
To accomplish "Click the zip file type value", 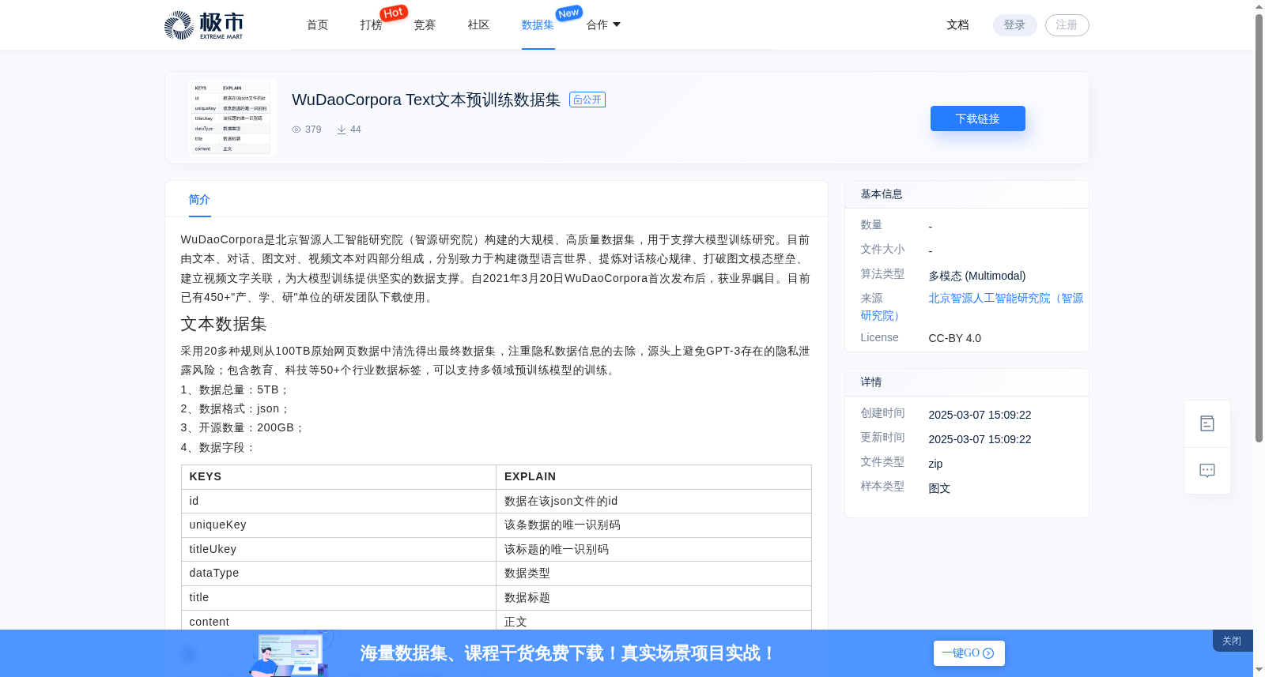I will click(x=936, y=464).
